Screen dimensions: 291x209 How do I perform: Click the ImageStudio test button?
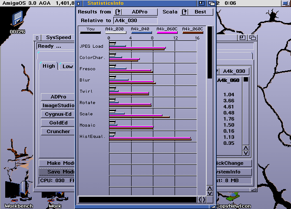click(58, 105)
